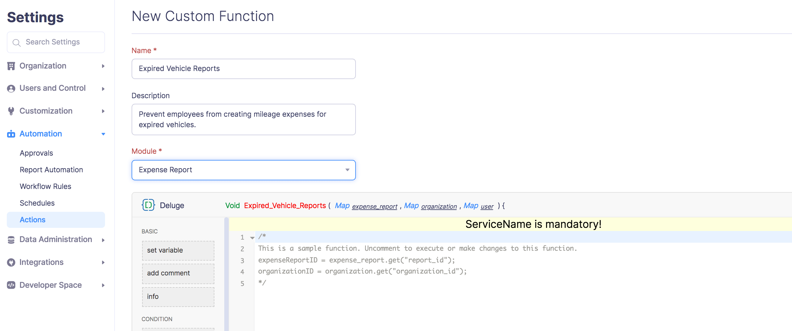Click the Customization wrench icon
This screenshot has width=792, height=331.
[11, 111]
